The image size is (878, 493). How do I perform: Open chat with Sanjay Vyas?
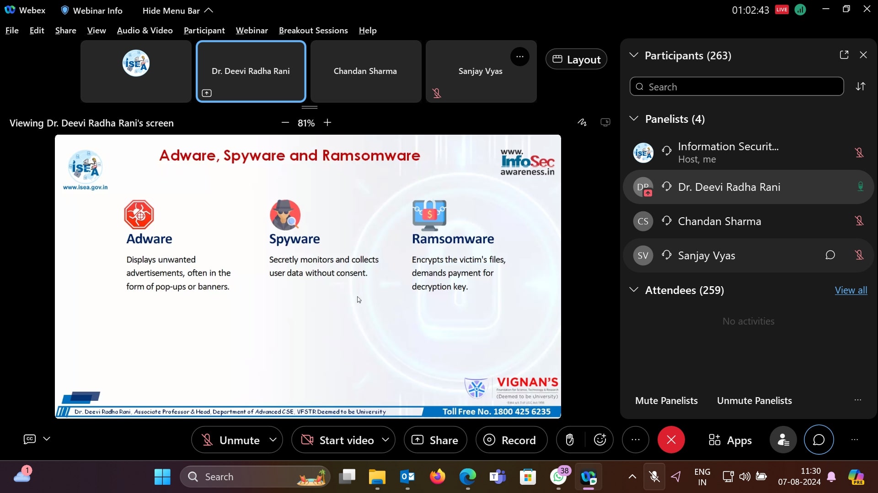click(x=830, y=255)
